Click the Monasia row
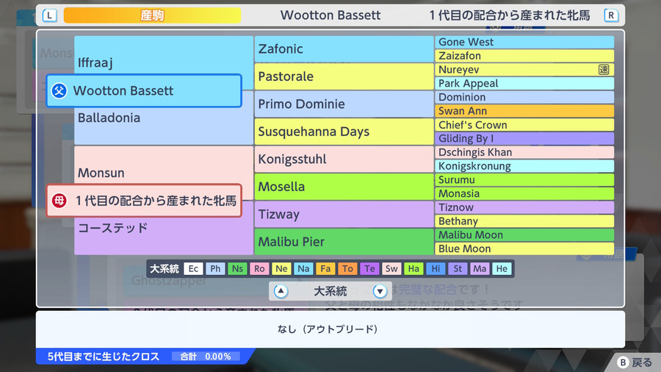 point(524,193)
